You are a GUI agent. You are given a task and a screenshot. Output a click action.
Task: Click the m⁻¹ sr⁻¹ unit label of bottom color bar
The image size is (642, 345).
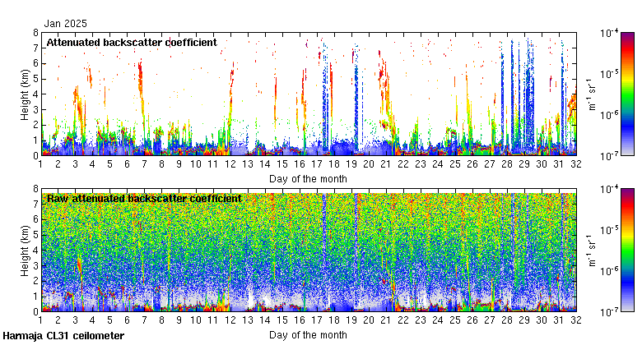tap(591, 251)
